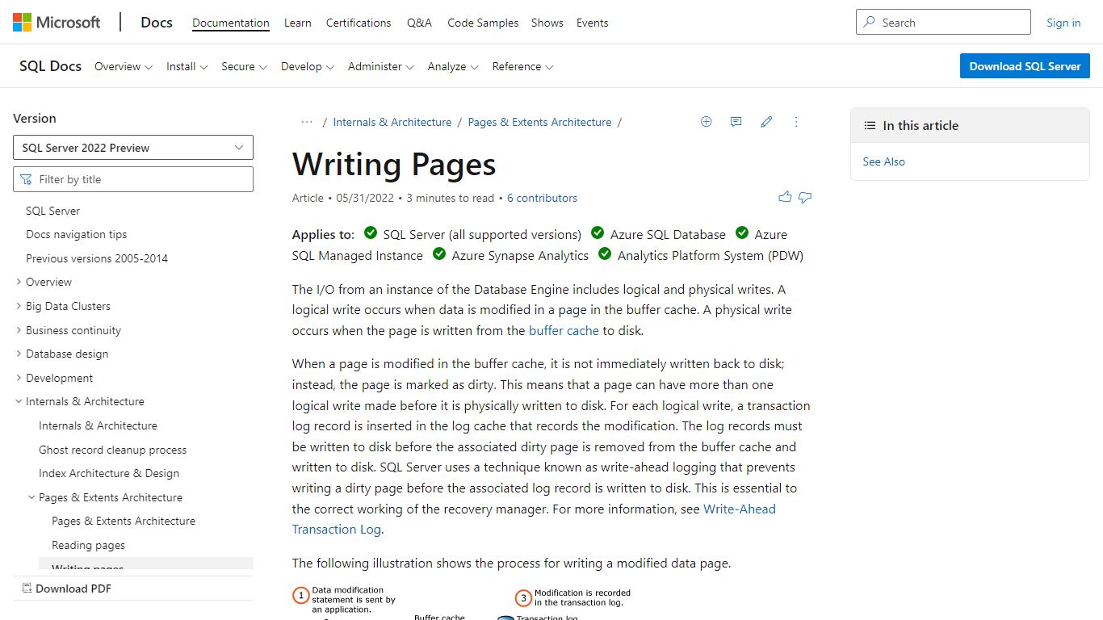This screenshot has height=620, width=1103.
Task: Click the Sign in link
Action: (1063, 23)
